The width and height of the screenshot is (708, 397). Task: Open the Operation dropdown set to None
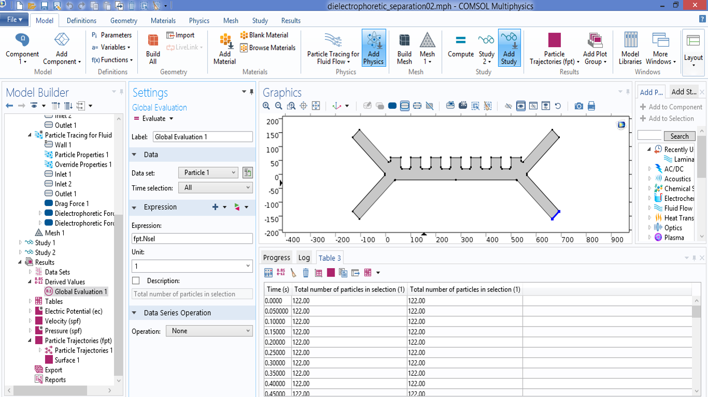click(209, 331)
